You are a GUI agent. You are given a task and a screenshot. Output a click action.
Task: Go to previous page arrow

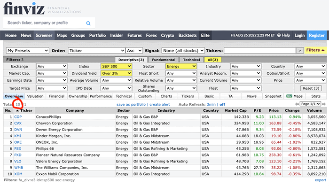click(x=297, y=104)
